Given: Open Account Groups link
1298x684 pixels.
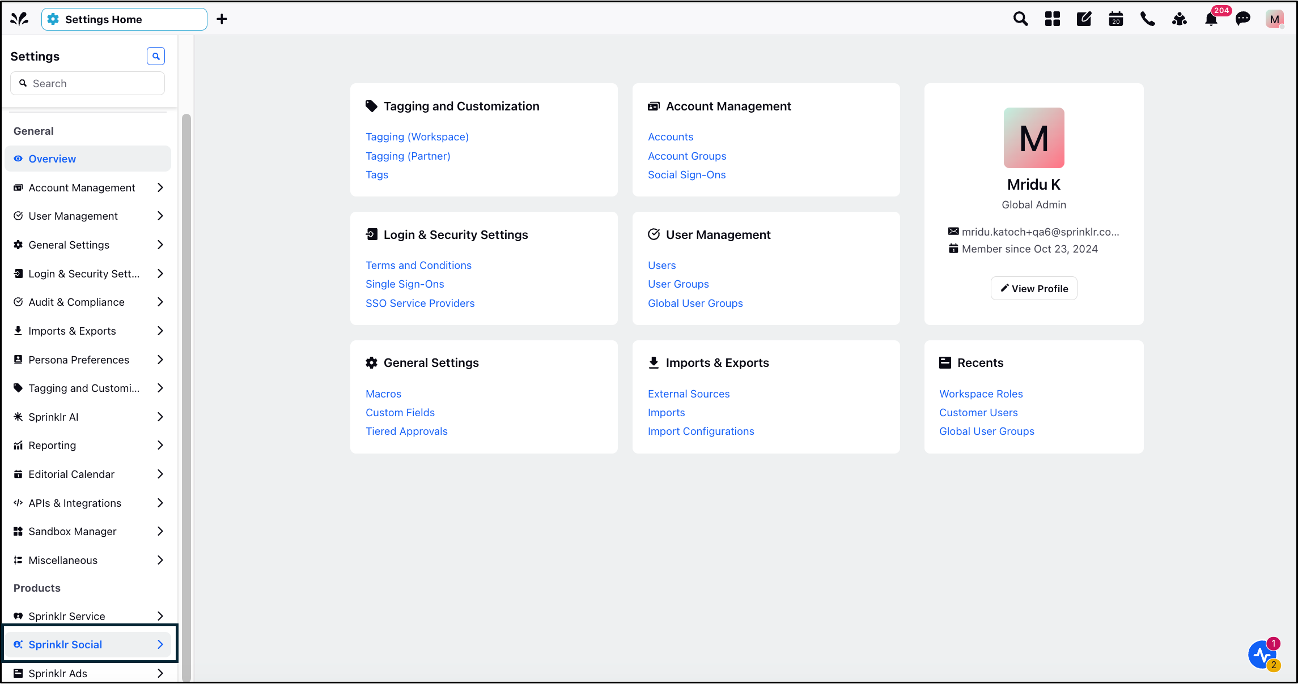Looking at the screenshot, I should point(687,156).
